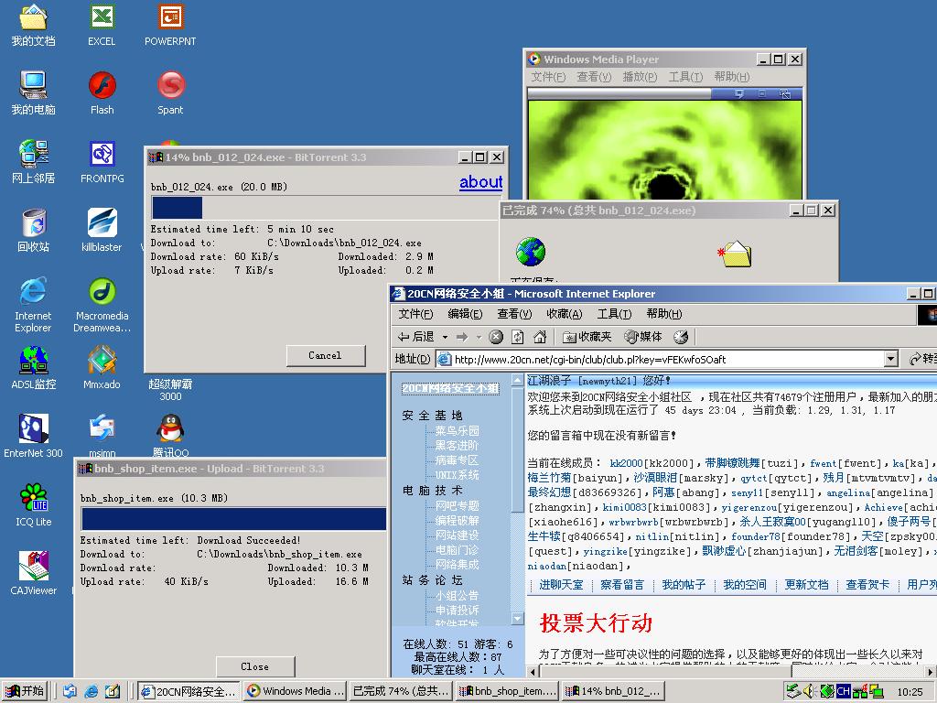
Task: Click Close in the bnb_shop_item.exe Upload window
Action: (x=255, y=666)
